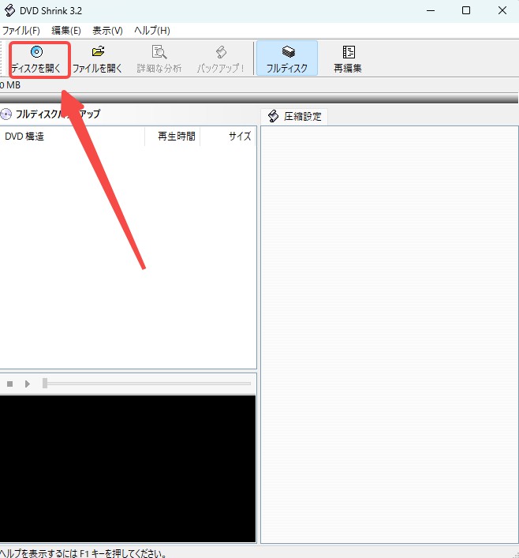519x558 pixels.
Task: Select the フルディスク (Full Disc) mode button
Action: [287, 58]
